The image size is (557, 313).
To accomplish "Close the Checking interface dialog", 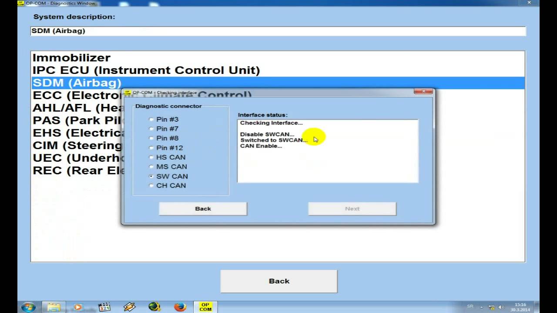I will pos(423,91).
